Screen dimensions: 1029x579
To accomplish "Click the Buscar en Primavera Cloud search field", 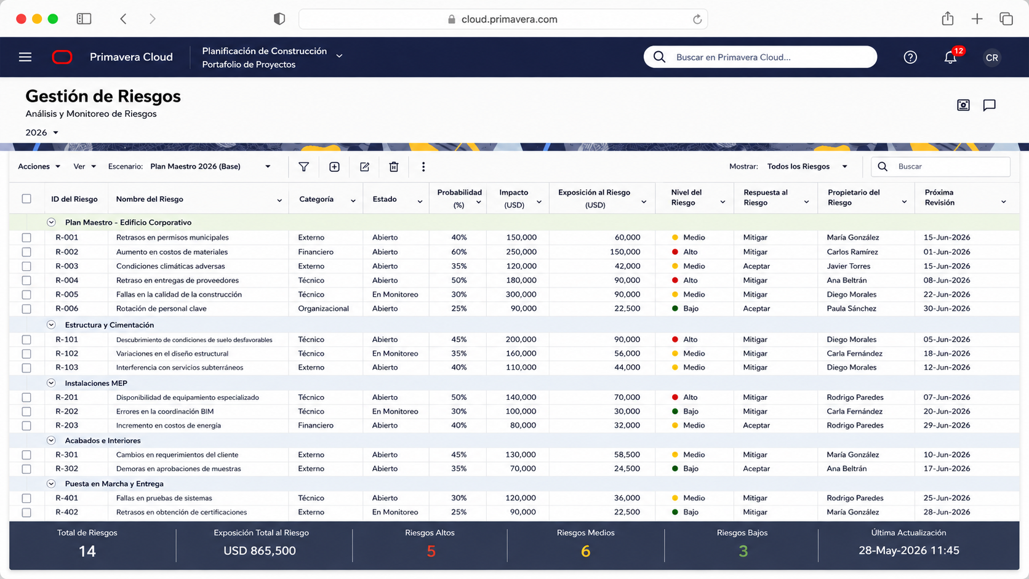I will (x=760, y=57).
